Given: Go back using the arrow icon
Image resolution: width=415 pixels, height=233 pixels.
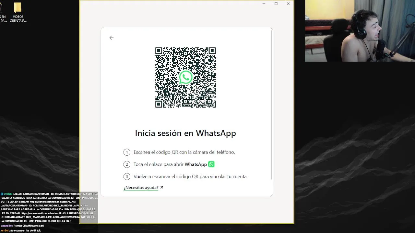Looking at the screenshot, I should pos(111,38).
